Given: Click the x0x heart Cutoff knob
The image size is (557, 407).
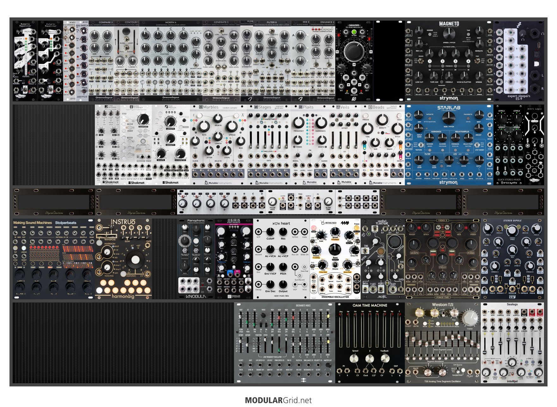Looking at the screenshot, I should [x=270, y=232].
